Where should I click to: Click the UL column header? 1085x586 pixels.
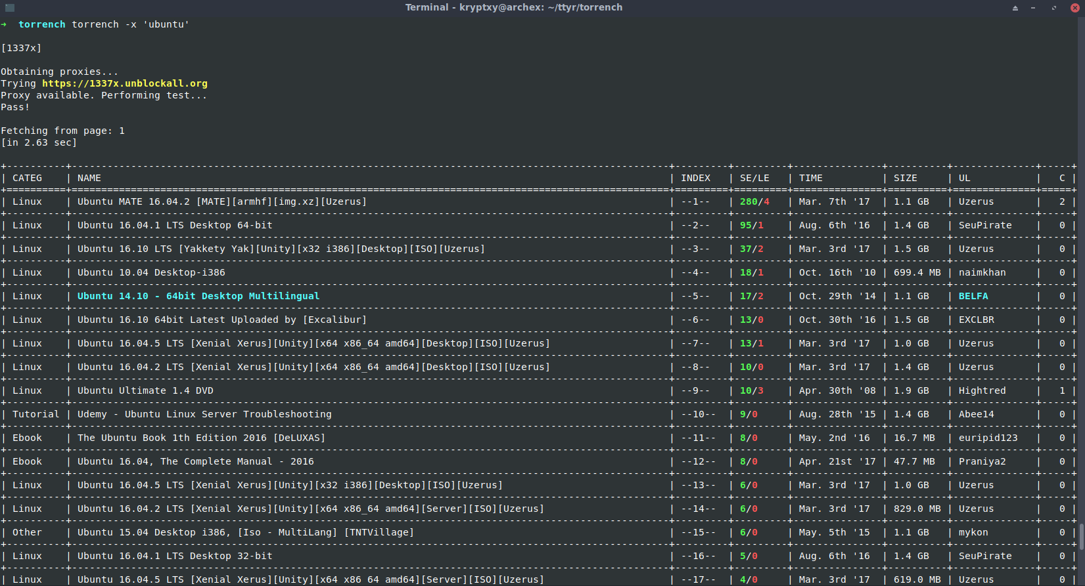pyautogui.click(x=965, y=178)
